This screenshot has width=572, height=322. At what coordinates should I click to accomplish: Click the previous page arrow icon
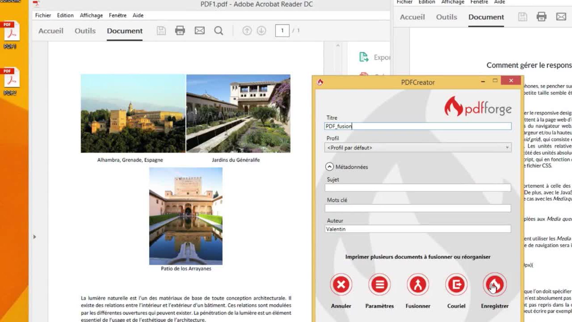tap(247, 30)
